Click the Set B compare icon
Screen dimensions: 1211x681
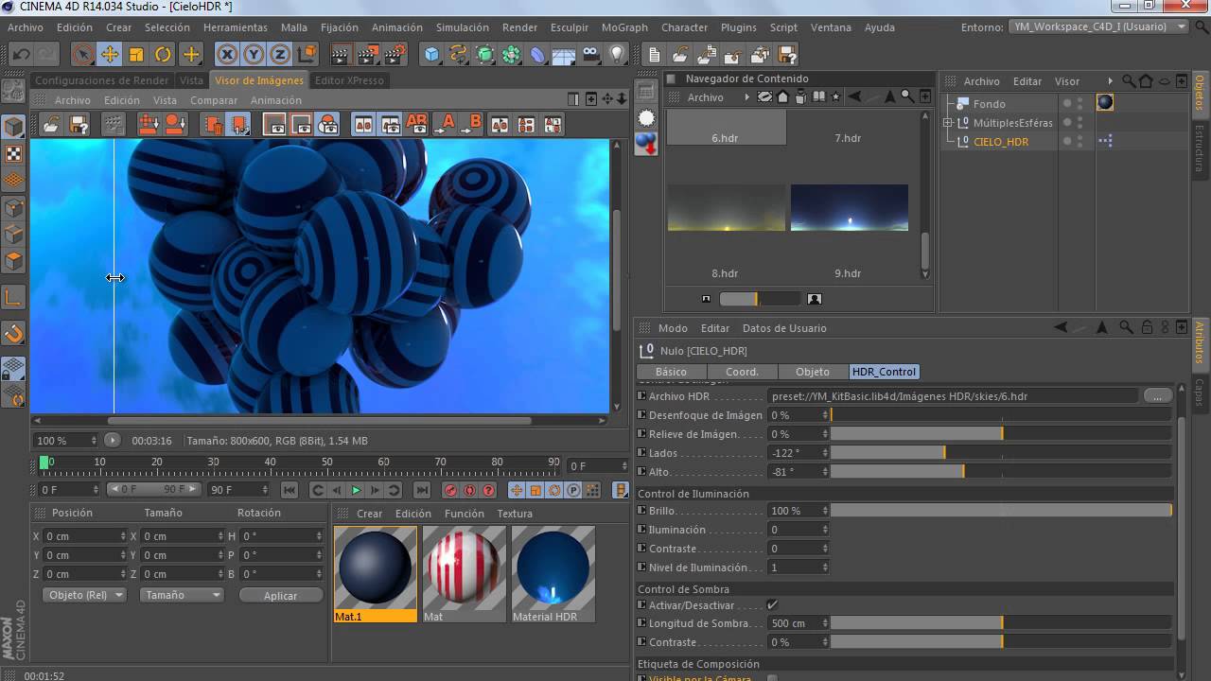472,124
